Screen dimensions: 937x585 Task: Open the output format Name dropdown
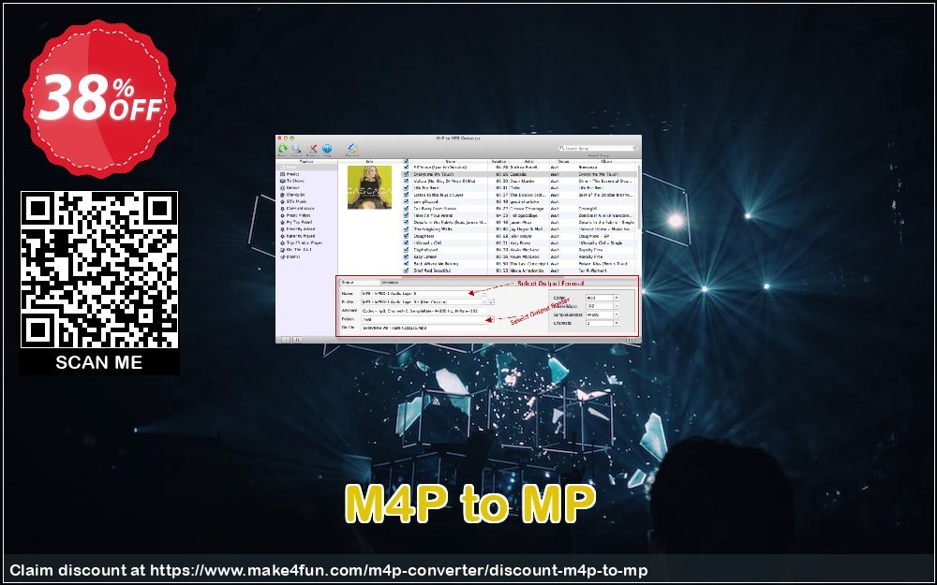484,294
